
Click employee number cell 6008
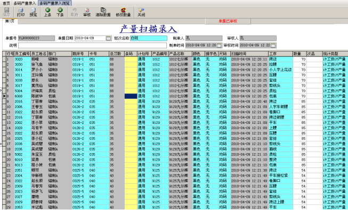coord(22,96)
